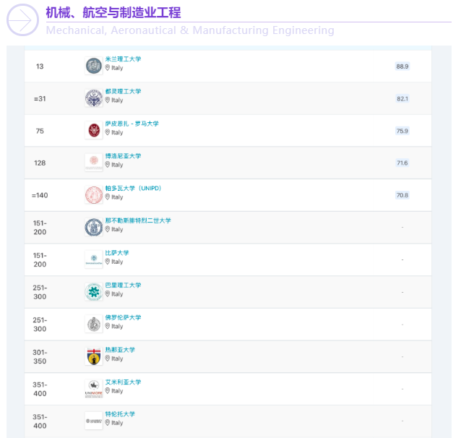Click location pin icon under 佛罗伦萨大学
This screenshot has width=461, height=438.
[x=108, y=326]
